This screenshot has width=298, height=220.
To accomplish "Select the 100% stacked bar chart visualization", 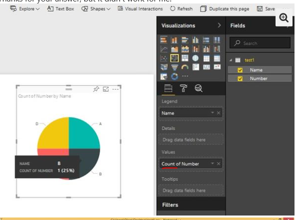I will pyautogui.click(x=206, y=40).
